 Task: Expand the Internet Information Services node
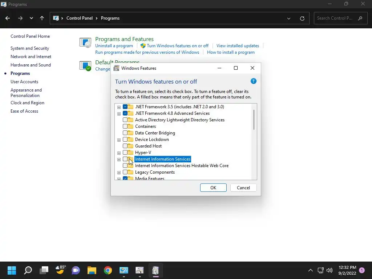tap(119, 159)
